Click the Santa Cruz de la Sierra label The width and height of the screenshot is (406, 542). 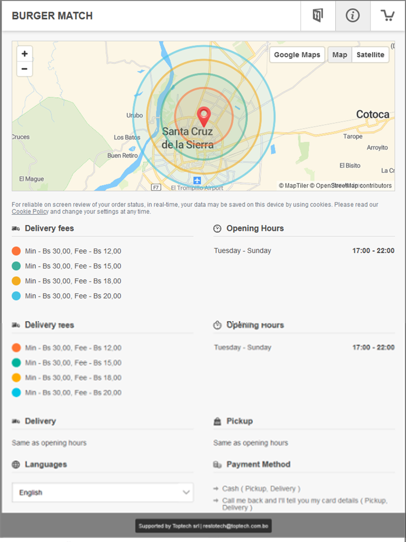(x=187, y=138)
